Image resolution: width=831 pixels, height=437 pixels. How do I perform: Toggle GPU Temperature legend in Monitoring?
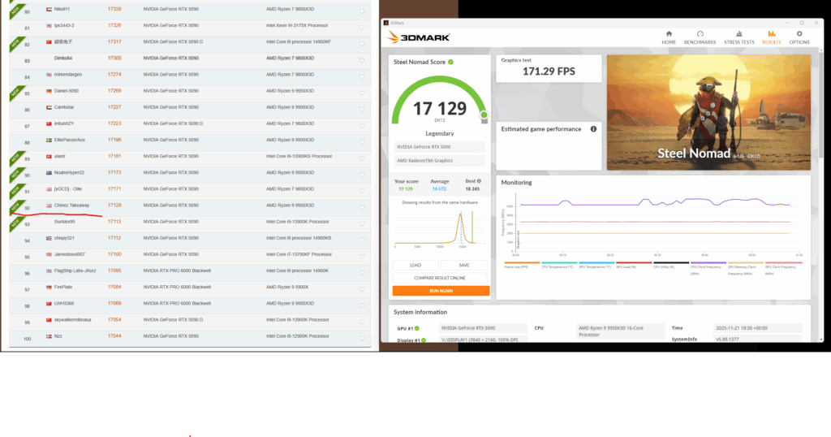[596, 265]
